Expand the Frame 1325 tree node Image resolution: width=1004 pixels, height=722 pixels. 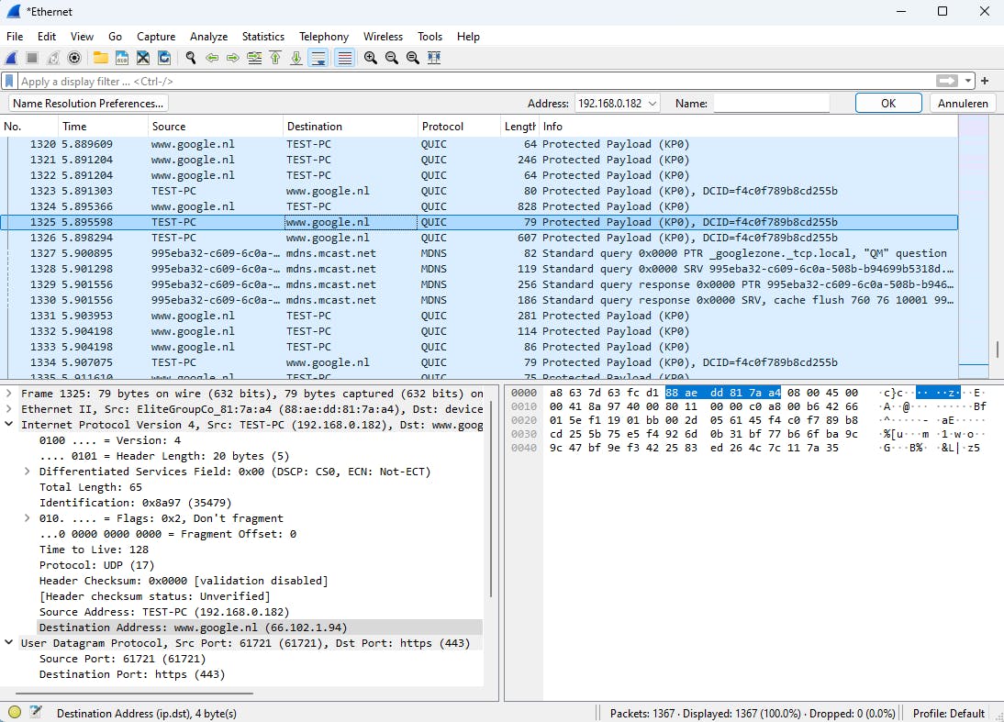[9, 394]
